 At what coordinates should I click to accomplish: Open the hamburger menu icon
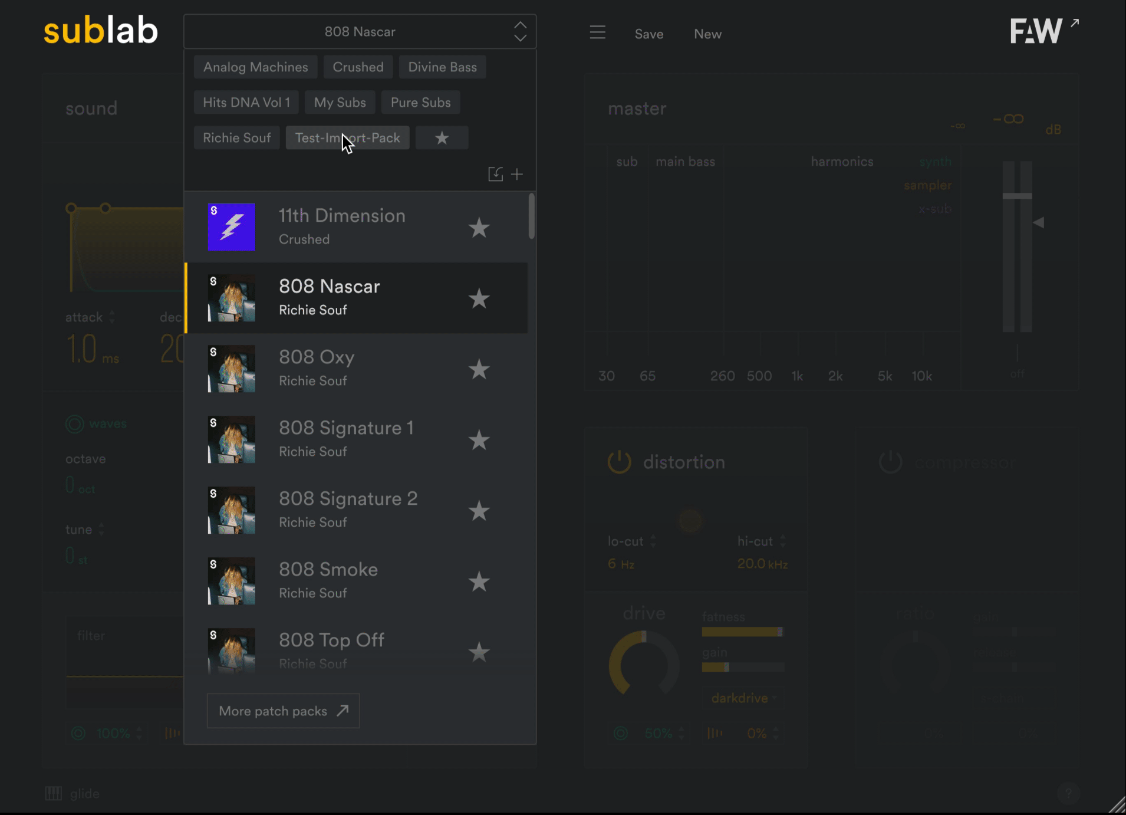coord(597,32)
